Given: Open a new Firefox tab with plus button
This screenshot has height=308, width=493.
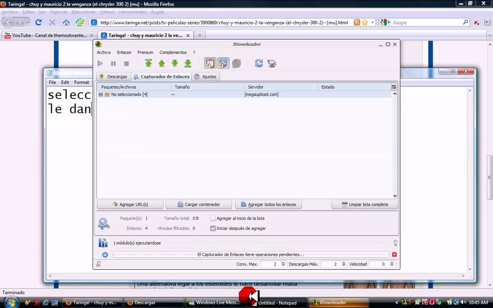Looking at the screenshot, I should point(200,35).
